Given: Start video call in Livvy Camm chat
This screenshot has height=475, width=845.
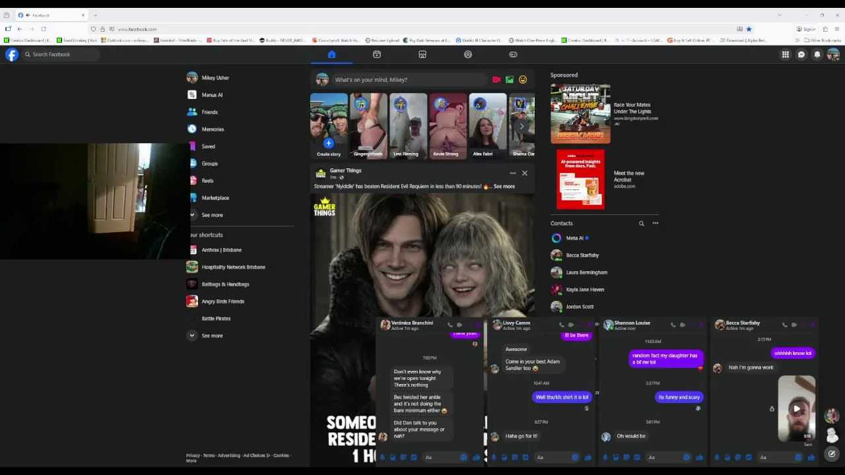Looking at the screenshot, I should [x=571, y=325].
